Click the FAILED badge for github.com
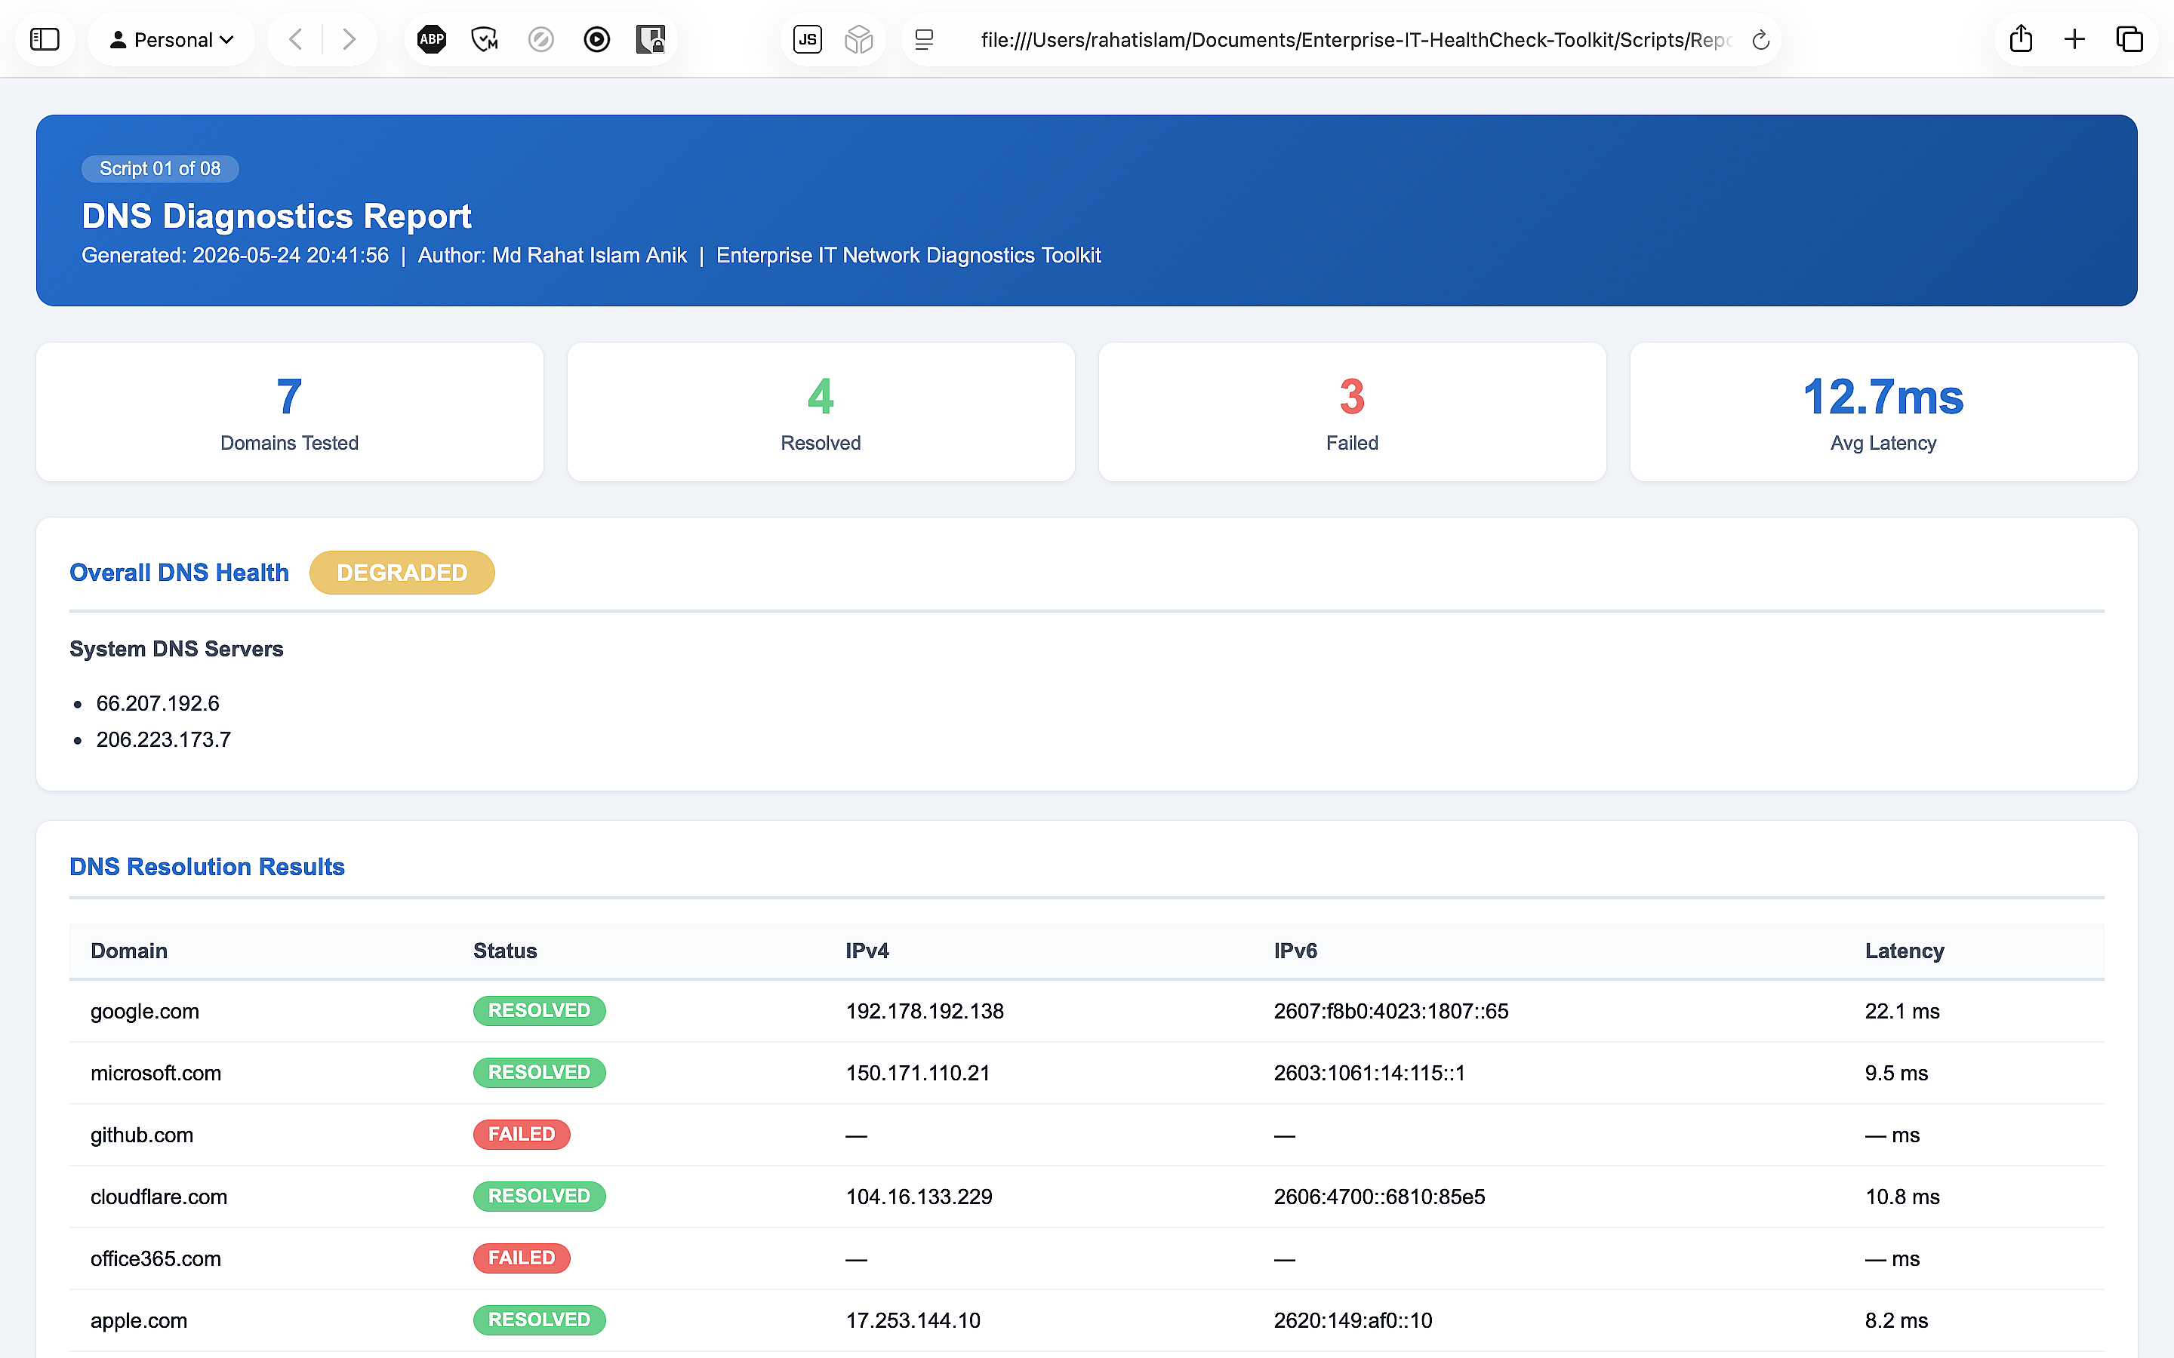Viewport: 2174px width, 1358px height. 522,1135
